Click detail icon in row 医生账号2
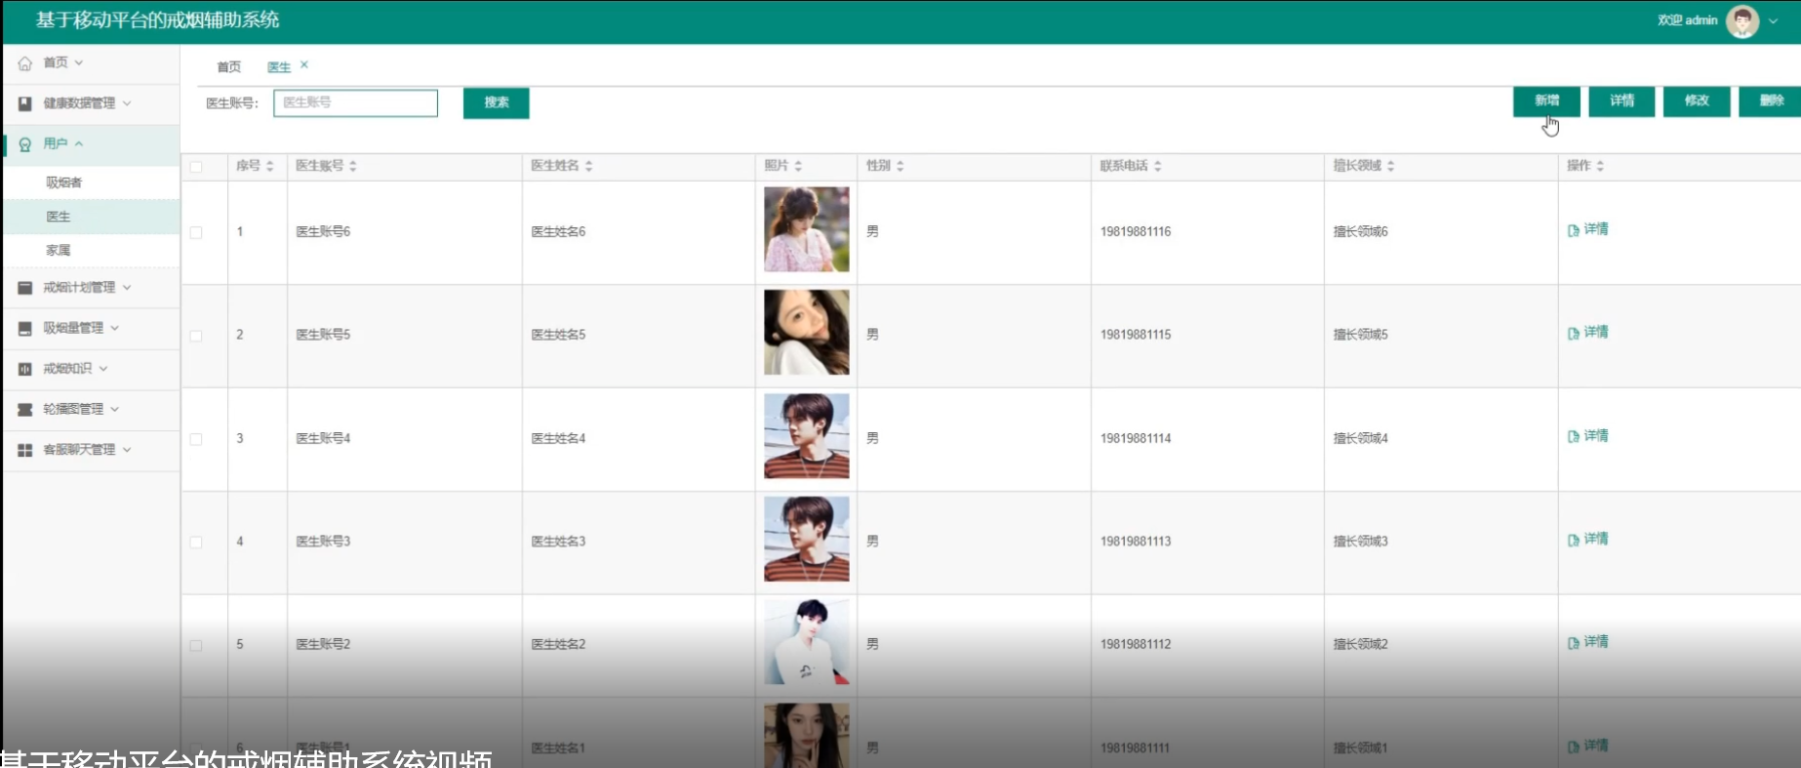The height and width of the screenshot is (768, 1801). coord(1574,643)
